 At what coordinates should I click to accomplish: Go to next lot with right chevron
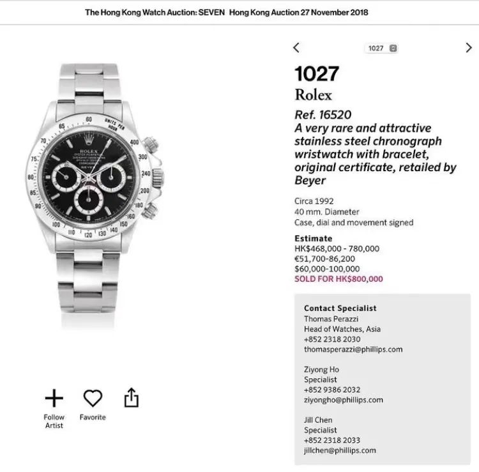click(469, 48)
